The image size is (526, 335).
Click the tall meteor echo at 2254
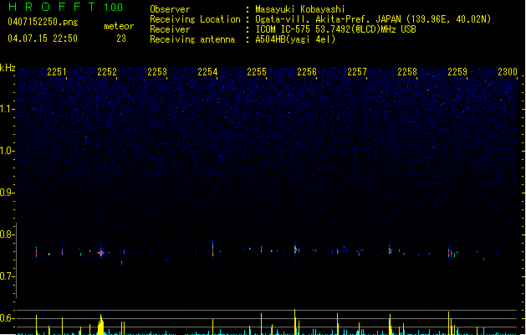212,247
